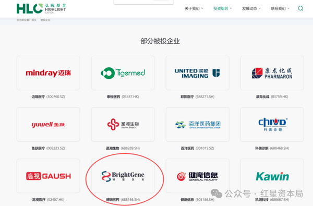Click the 康龙化成 (03759.HK) caption
The width and height of the screenshot is (313, 206).
point(272,96)
